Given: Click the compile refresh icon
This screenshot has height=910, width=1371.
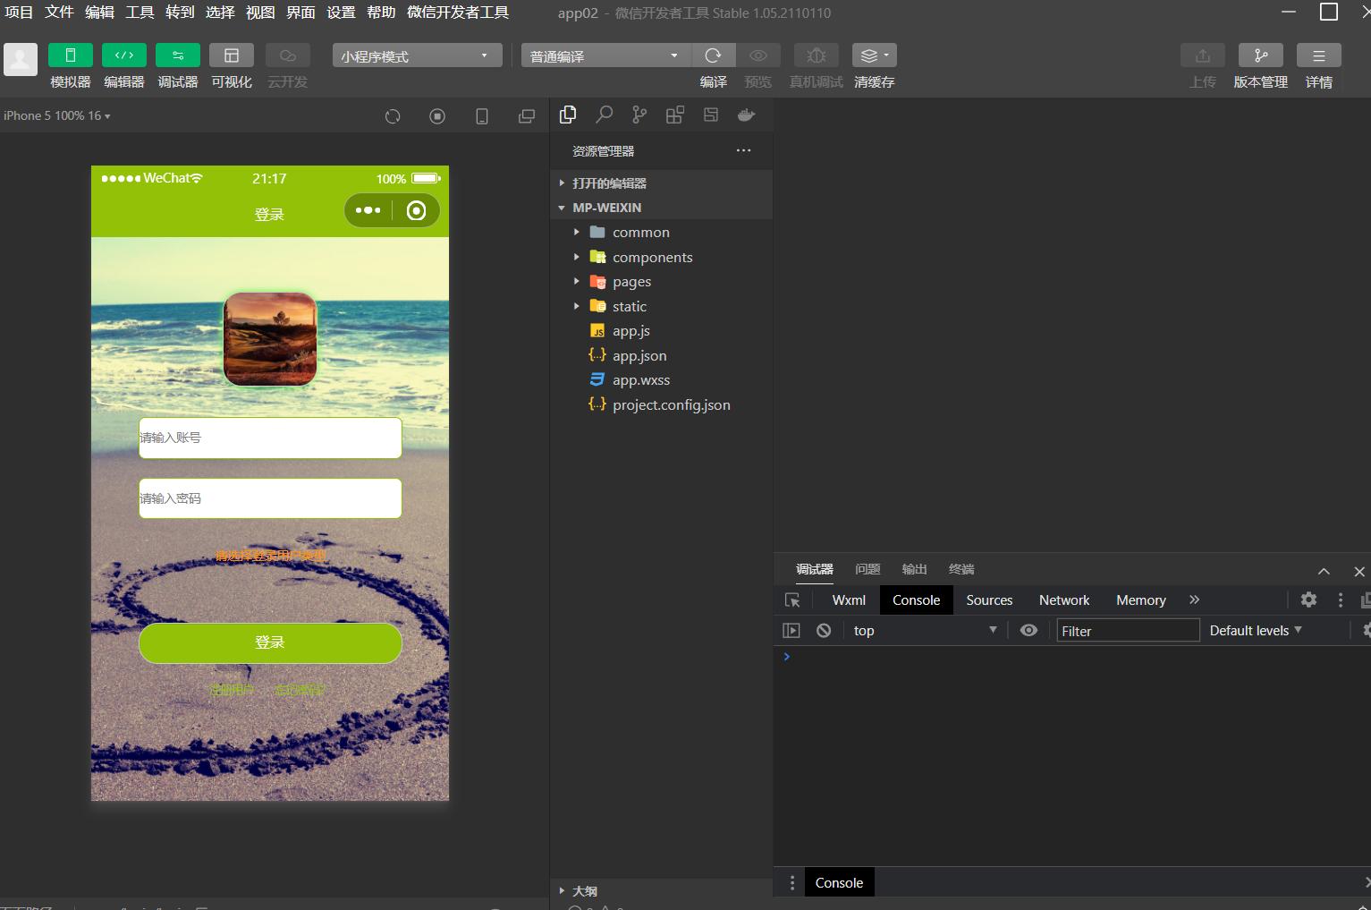Looking at the screenshot, I should pos(713,55).
